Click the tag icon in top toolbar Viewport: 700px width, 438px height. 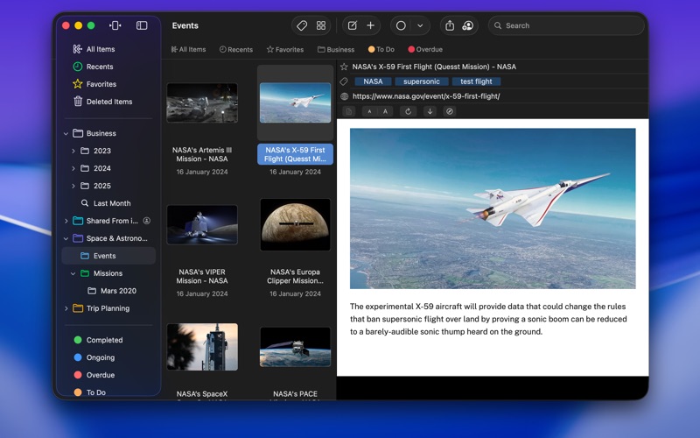[302, 25]
